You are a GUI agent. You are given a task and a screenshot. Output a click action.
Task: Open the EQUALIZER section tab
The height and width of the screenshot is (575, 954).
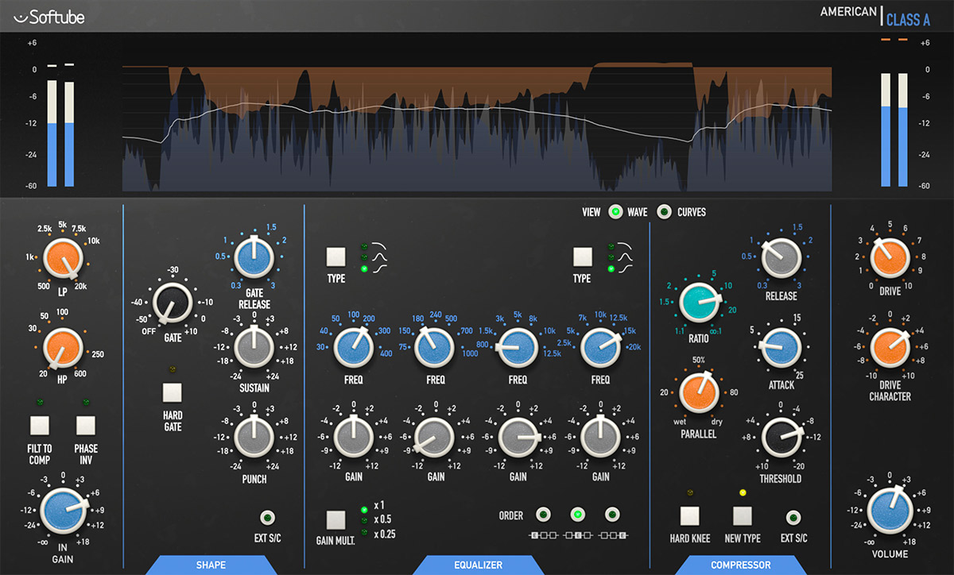477,565
